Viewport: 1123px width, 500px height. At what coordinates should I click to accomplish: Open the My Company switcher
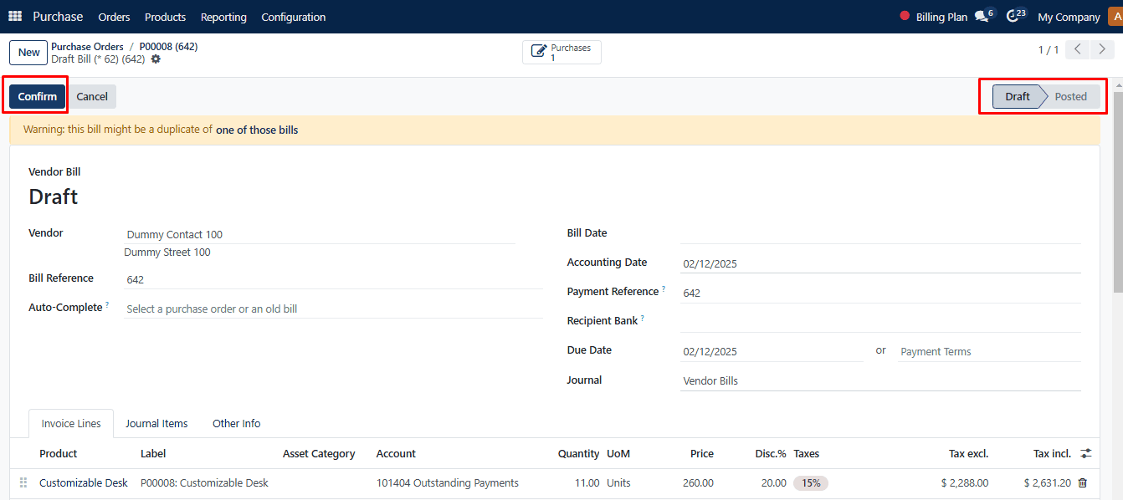tap(1069, 17)
